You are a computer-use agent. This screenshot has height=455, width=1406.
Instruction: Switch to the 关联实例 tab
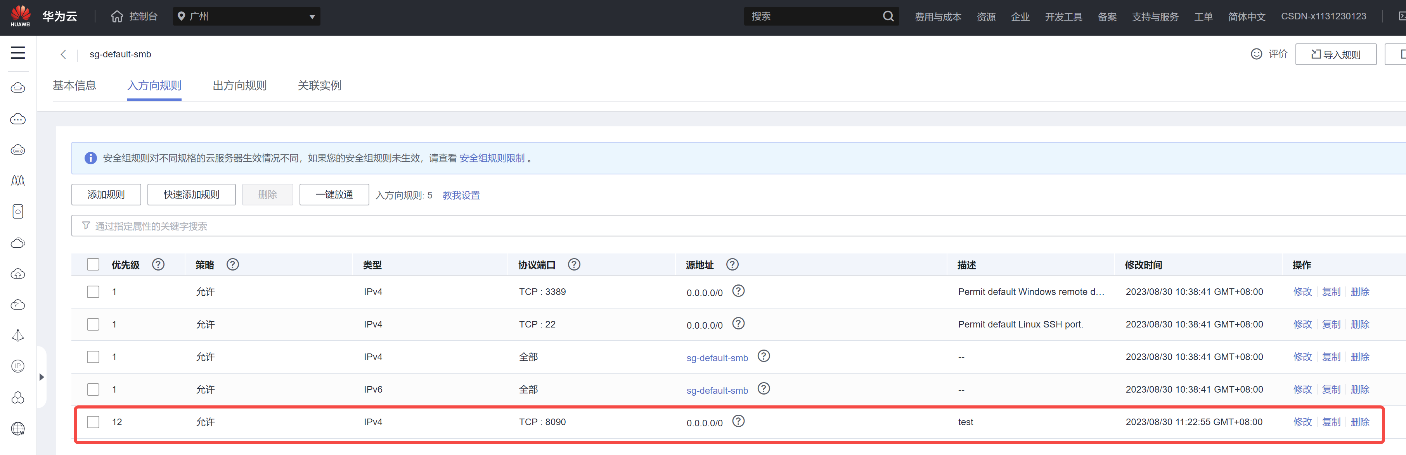coord(319,86)
